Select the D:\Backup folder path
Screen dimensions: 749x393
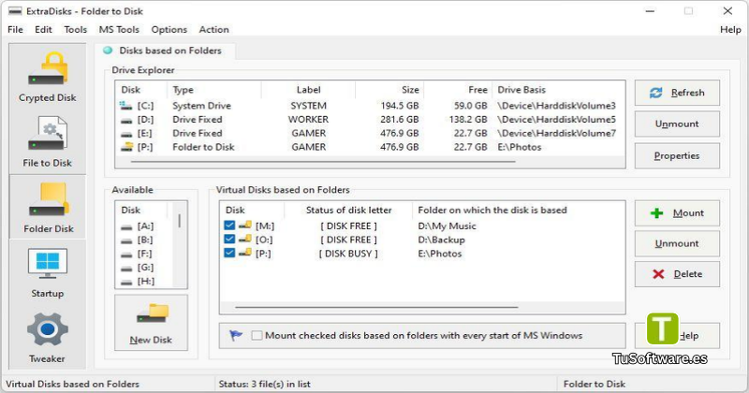[441, 240]
